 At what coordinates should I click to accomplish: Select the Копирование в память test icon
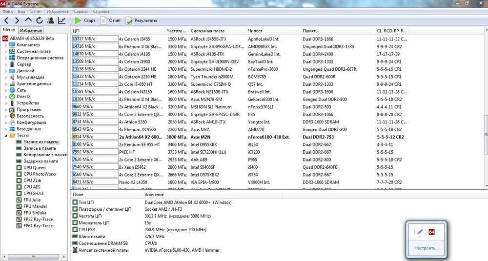[19, 155]
